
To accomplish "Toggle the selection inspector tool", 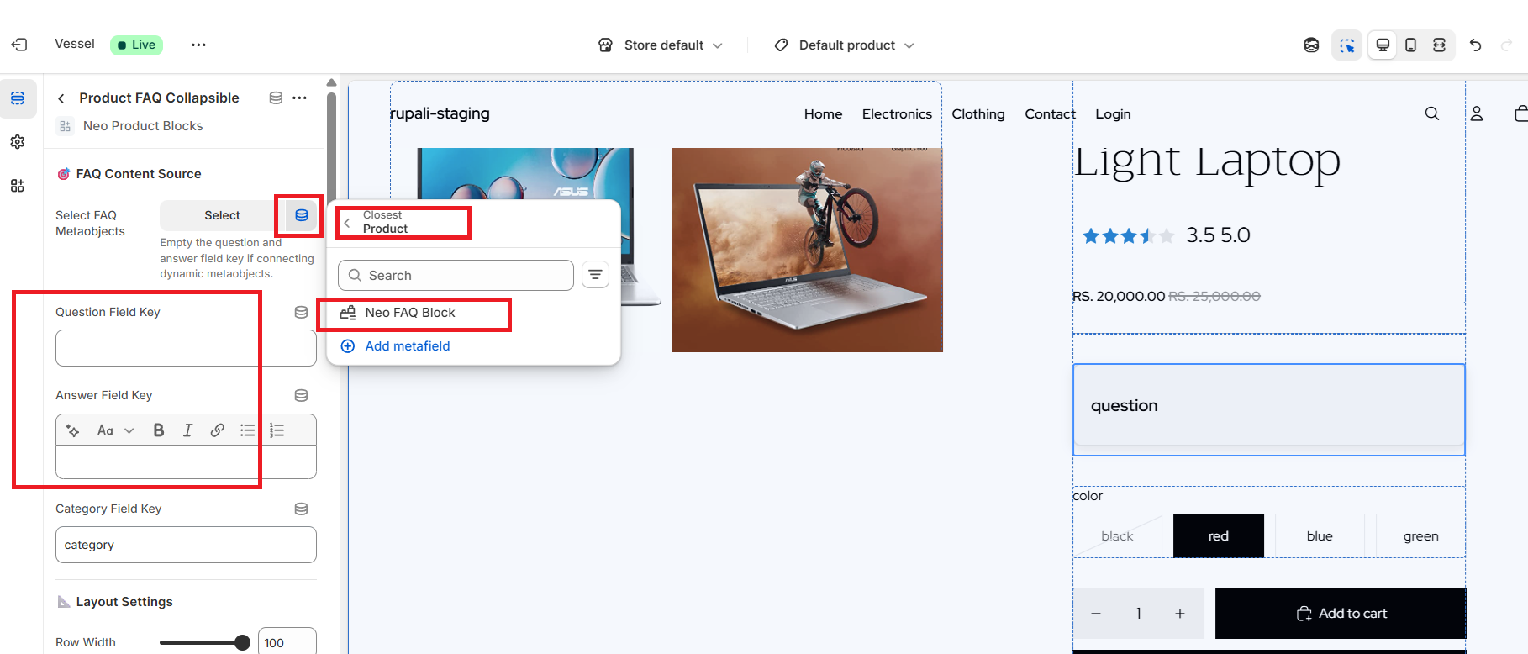I will 1347,45.
